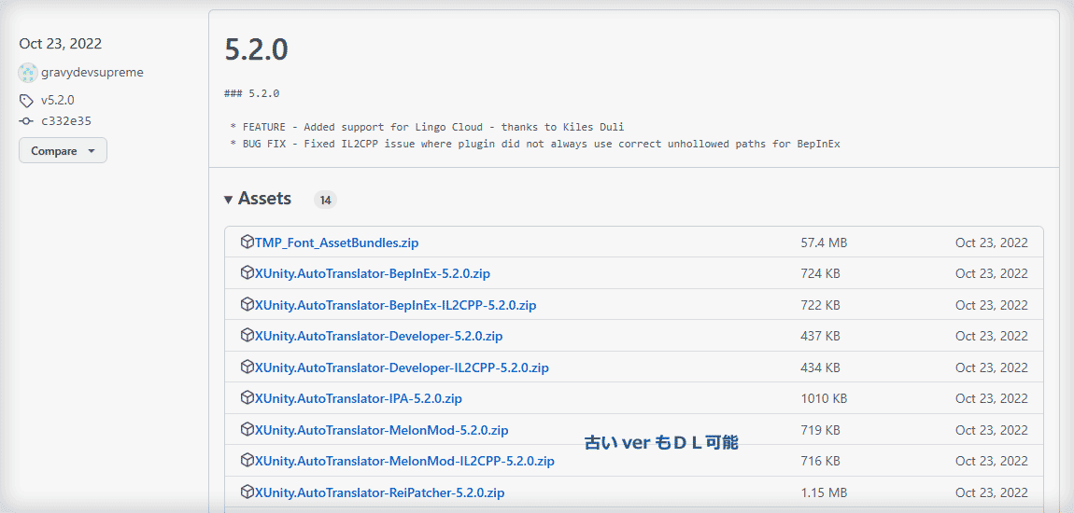The image size is (1074, 513).
Task: Click the 722 KB file size
Action: 821,305
